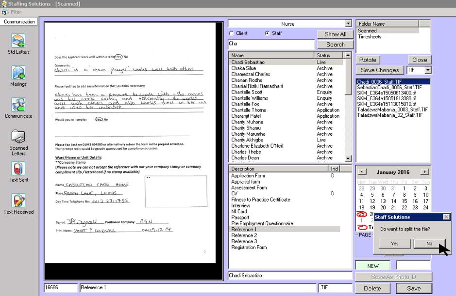Open the Text Sent icon
This screenshot has height=296, width=456.
coord(18,169)
